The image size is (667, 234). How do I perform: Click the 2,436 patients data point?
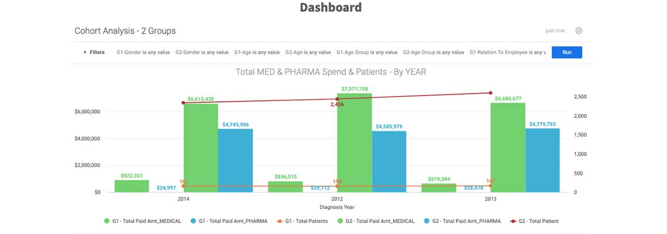337,99
